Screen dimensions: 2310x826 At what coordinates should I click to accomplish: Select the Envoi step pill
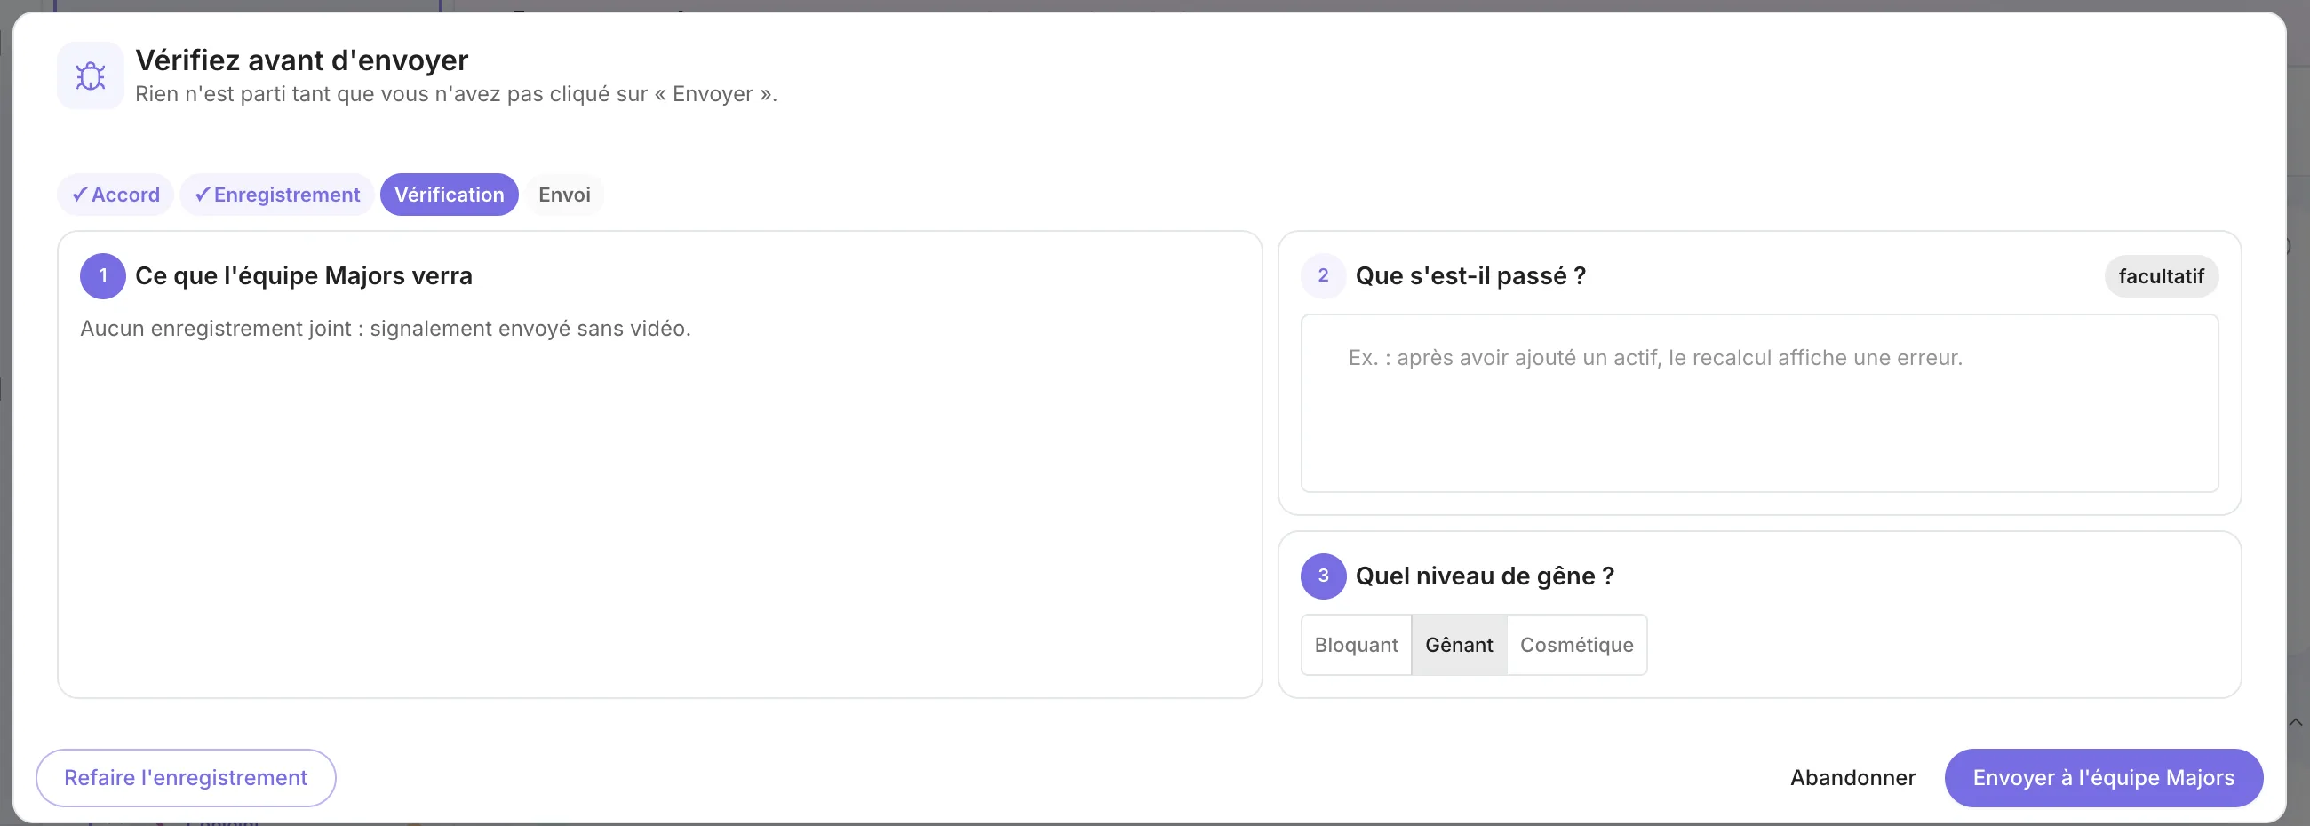tap(564, 195)
